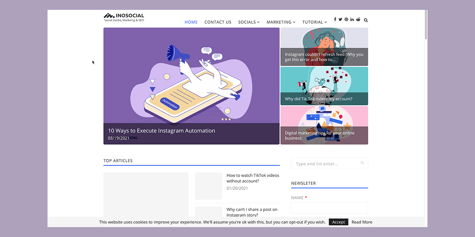Open the Facebook social icon in header

(x=335, y=19)
